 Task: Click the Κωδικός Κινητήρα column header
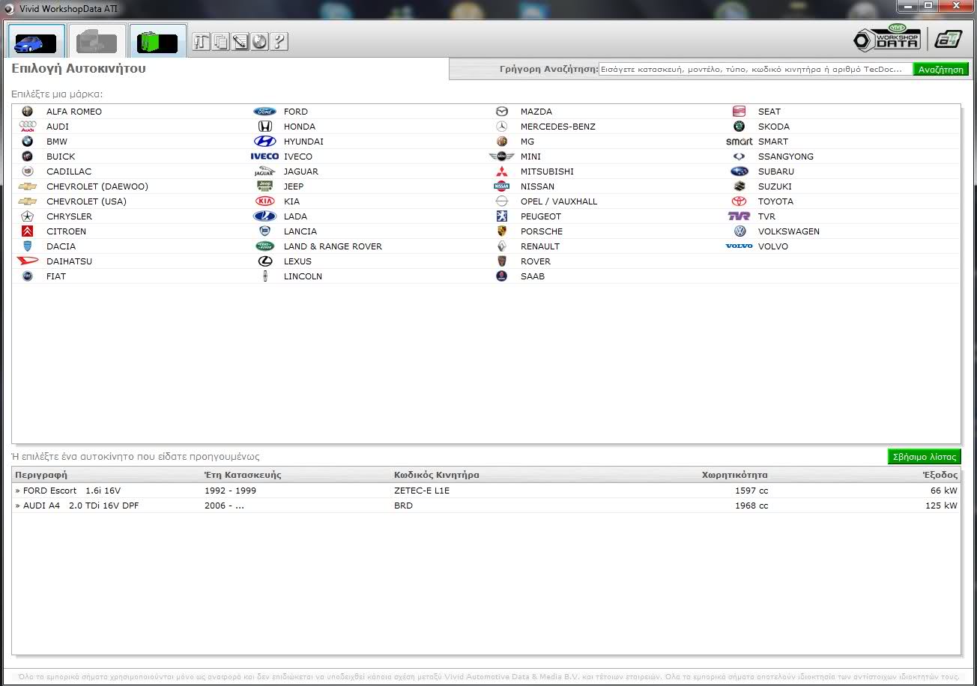436,475
